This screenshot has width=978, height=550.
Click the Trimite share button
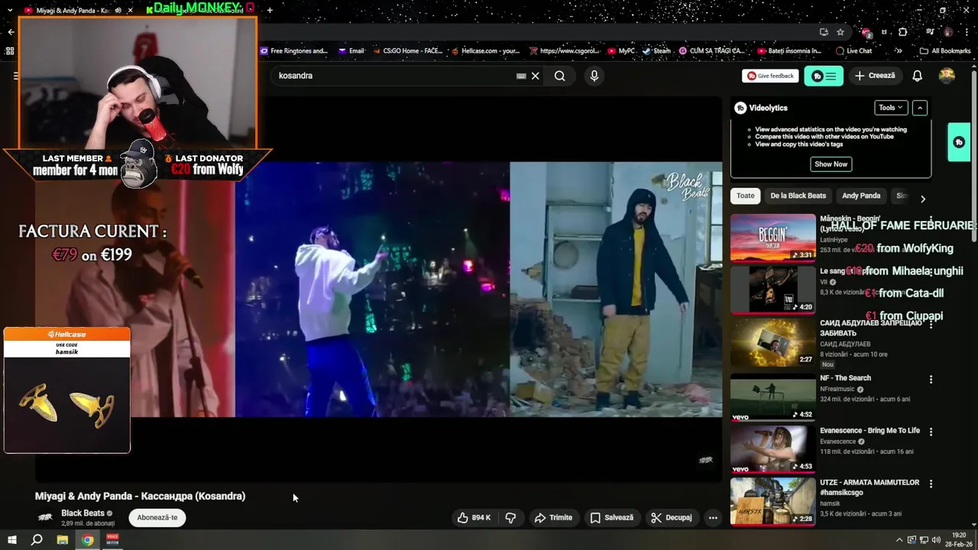[553, 517]
